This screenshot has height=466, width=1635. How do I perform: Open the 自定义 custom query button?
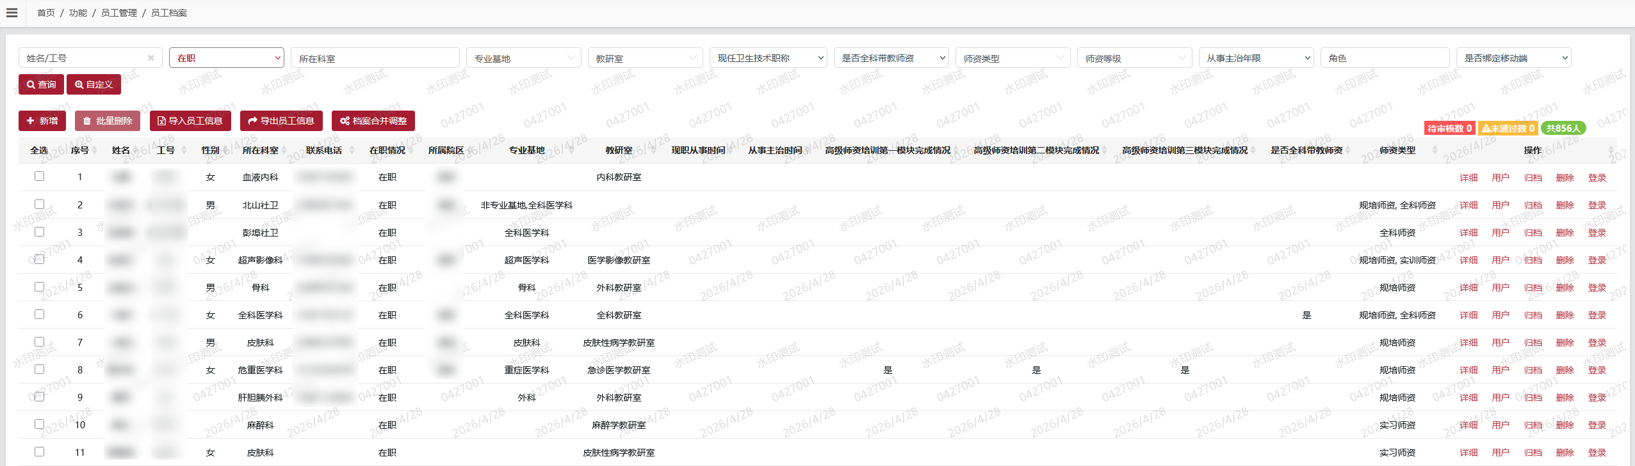(94, 84)
